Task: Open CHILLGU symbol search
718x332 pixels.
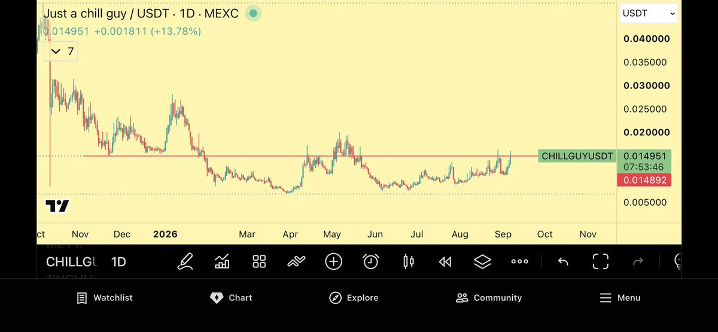Action: (x=72, y=262)
